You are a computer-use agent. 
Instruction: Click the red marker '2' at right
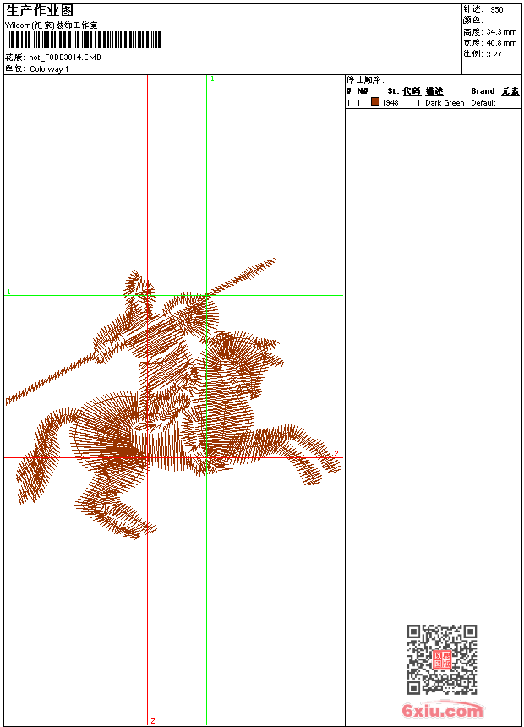336,454
